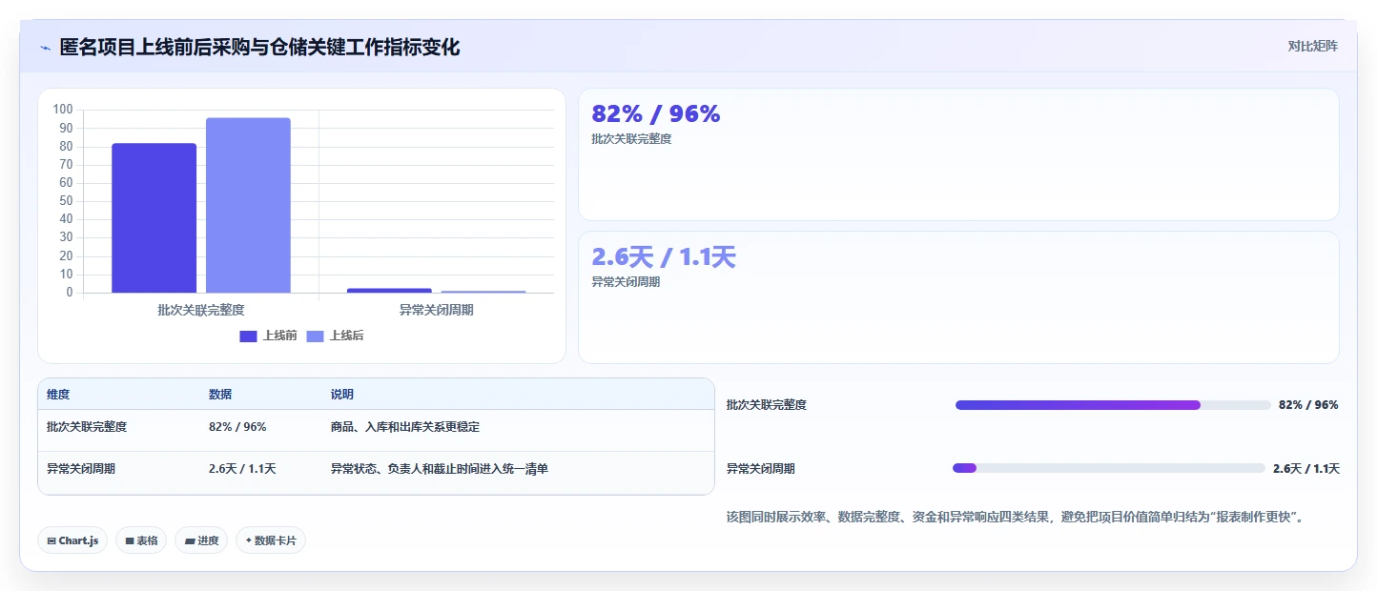This screenshot has height=591, width=1377.
Task: Click the dashboard title 匿名项目上线前后采购与仓储关键工作指标变化
Action: click(x=259, y=47)
